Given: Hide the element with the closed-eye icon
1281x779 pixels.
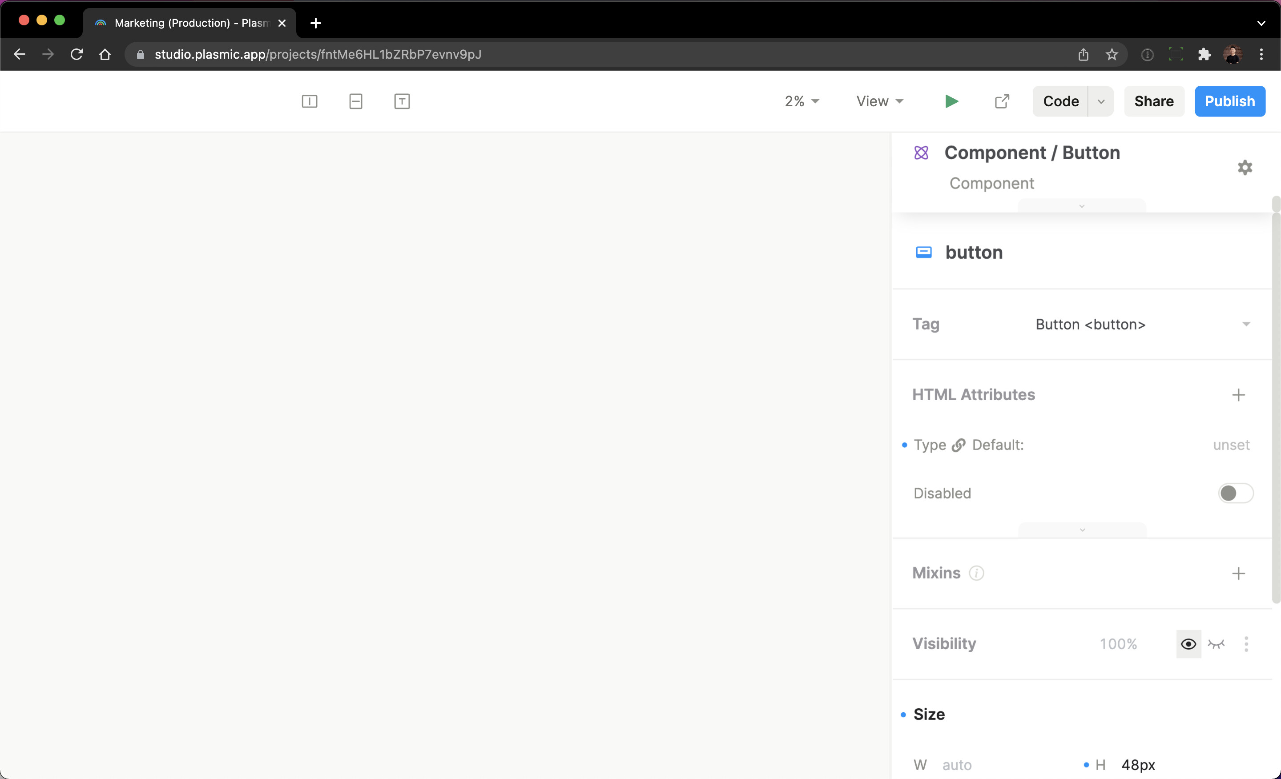Looking at the screenshot, I should pyautogui.click(x=1216, y=644).
